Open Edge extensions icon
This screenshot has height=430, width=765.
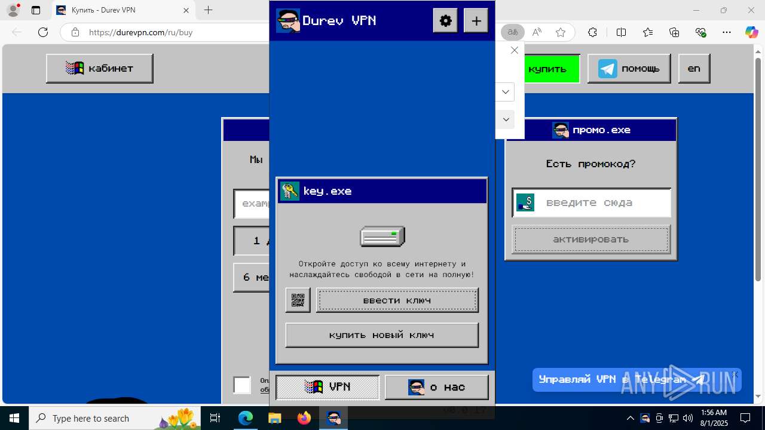point(592,32)
